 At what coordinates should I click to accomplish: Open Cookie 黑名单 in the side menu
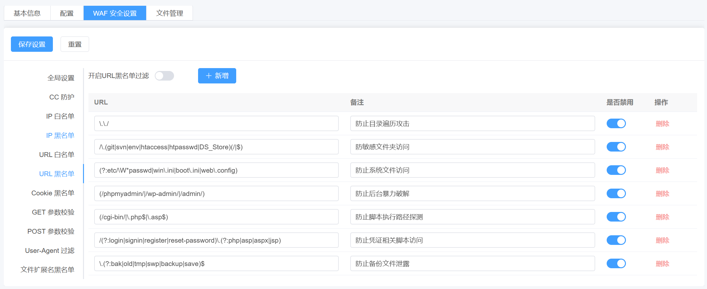click(x=53, y=193)
